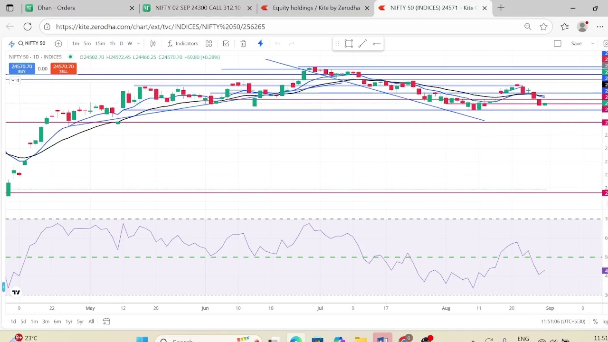This screenshot has width=608, height=342.
Task: Click the blue BUY 24570.70 button
Action: tap(22, 69)
